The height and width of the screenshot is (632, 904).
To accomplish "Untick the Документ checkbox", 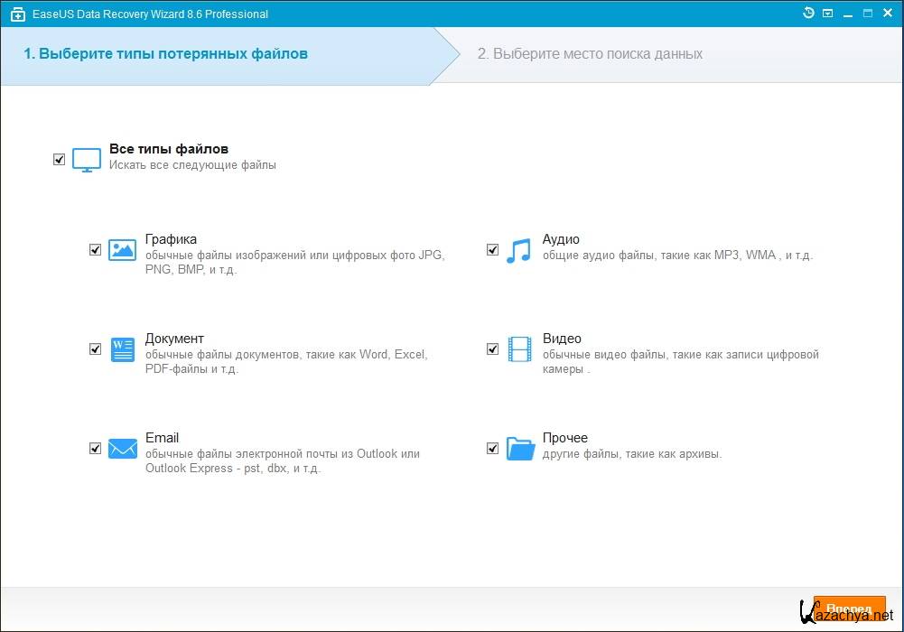I will click(96, 349).
